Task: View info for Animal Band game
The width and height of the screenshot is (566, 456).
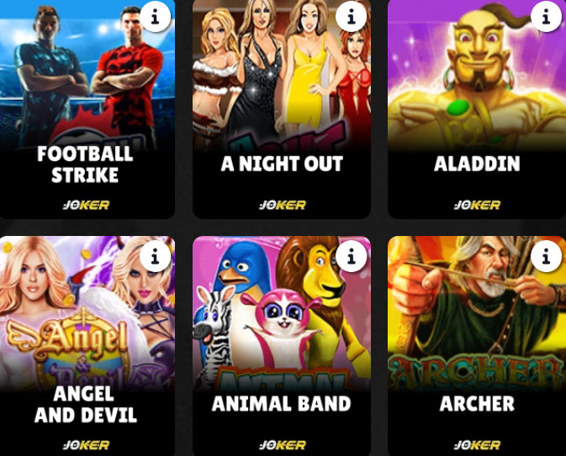Action: [x=351, y=257]
